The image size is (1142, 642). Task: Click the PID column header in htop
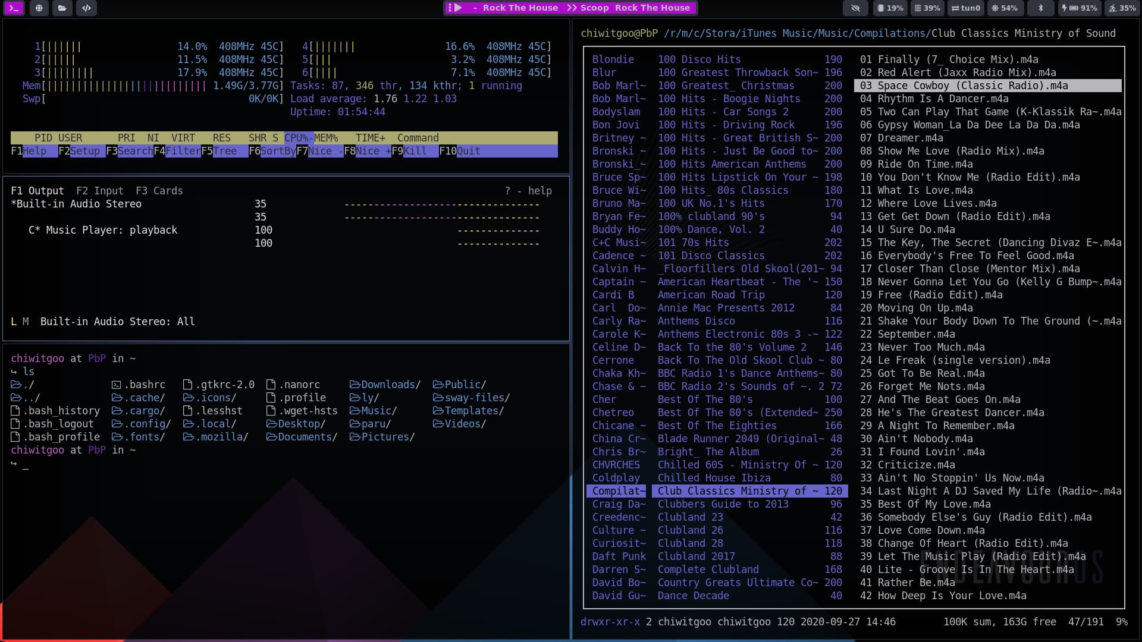pyautogui.click(x=43, y=138)
